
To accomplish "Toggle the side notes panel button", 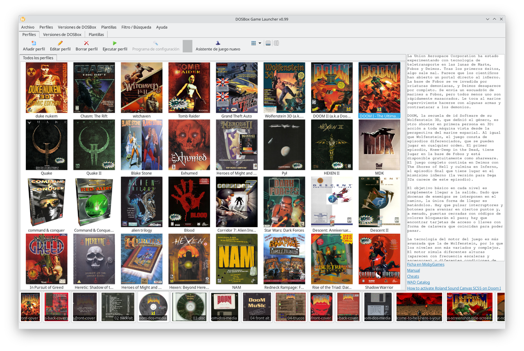I will 276,43.
